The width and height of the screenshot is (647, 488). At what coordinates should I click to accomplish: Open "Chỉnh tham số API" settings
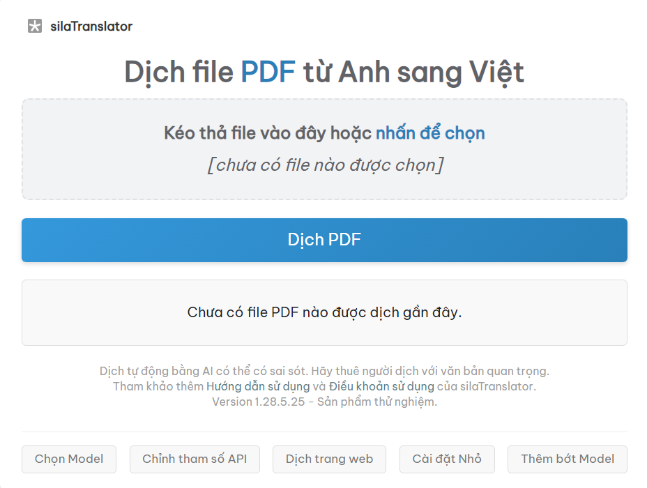click(x=195, y=459)
